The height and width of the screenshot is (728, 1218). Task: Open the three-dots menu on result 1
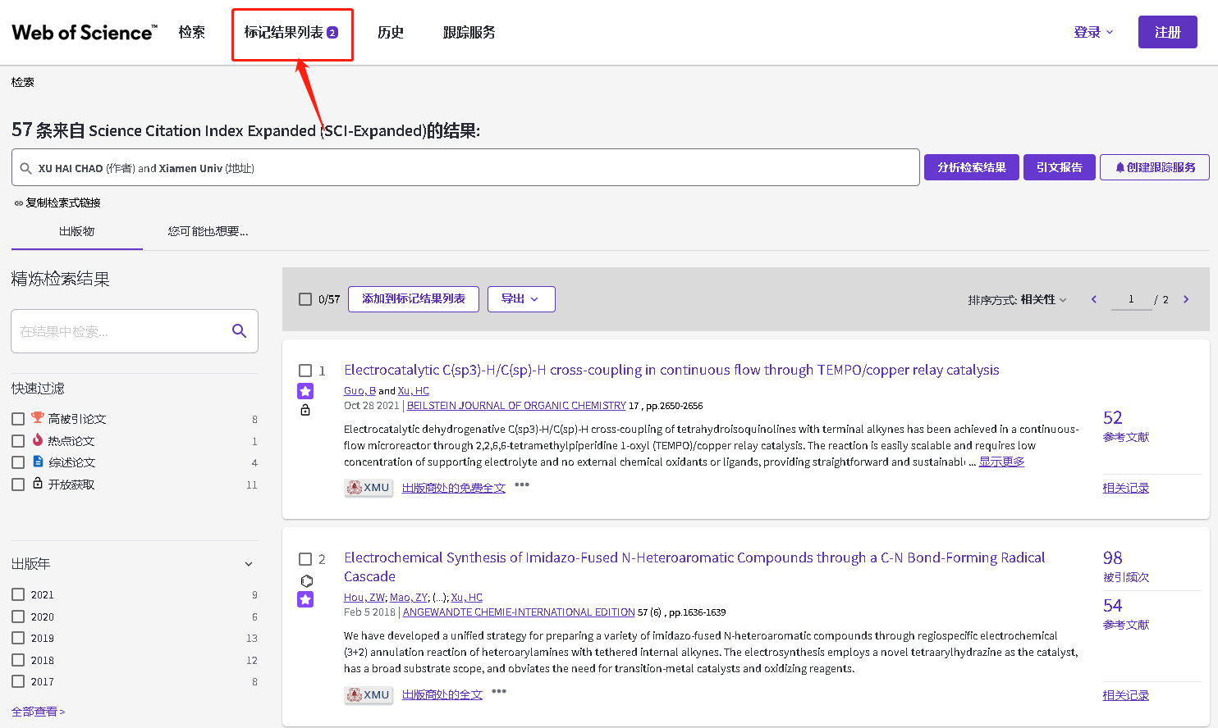pos(522,485)
